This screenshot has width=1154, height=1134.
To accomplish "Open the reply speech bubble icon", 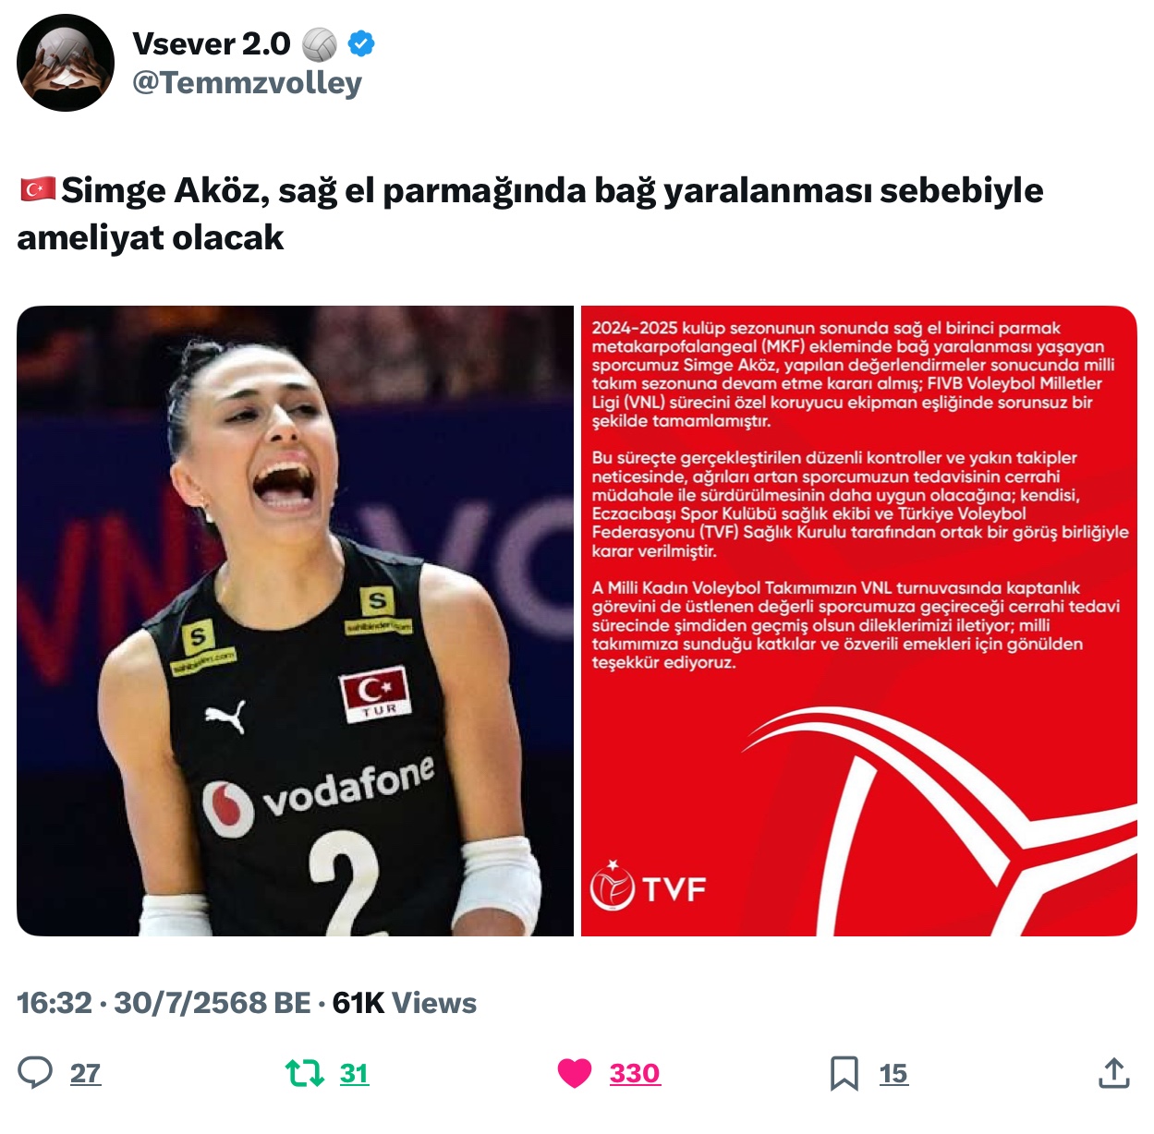I will tap(35, 1073).
